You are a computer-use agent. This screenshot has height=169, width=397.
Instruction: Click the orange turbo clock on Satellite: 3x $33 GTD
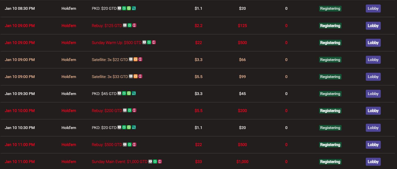point(136,76)
